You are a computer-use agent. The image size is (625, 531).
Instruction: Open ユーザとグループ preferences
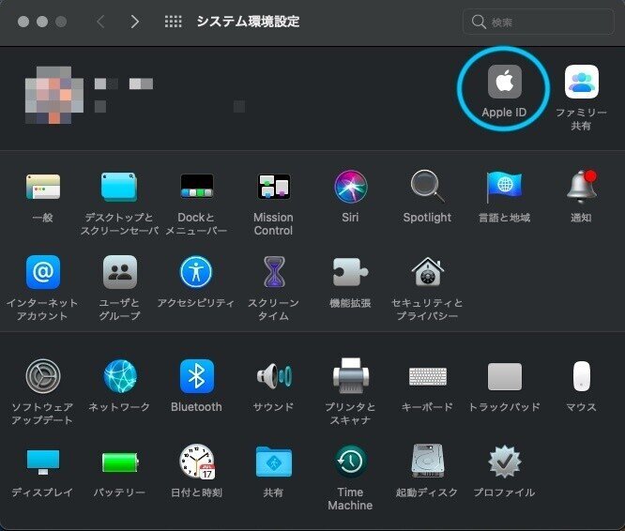[x=119, y=272]
